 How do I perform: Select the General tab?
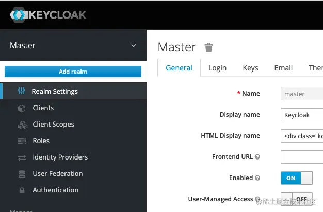click(179, 68)
